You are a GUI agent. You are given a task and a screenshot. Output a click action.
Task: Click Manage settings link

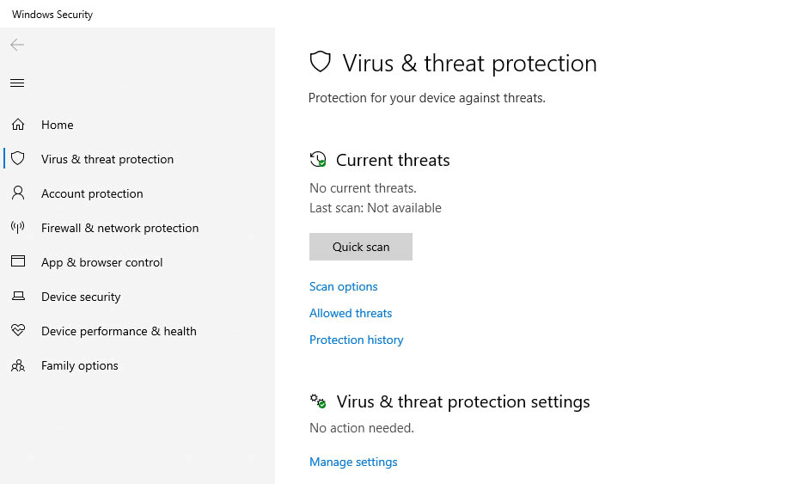353,462
